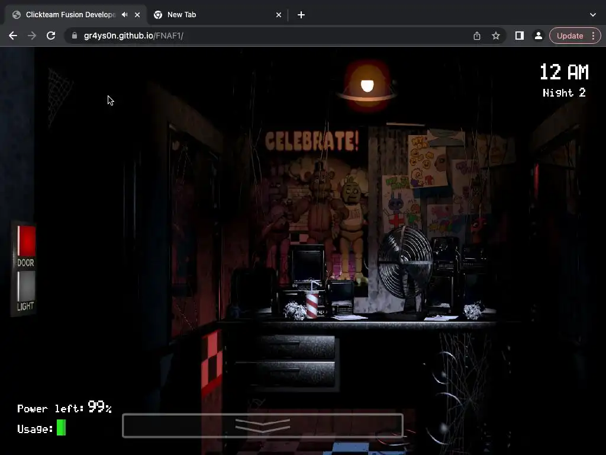606x455 pixels.
Task: Go forward to next page
Action: pos(32,36)
